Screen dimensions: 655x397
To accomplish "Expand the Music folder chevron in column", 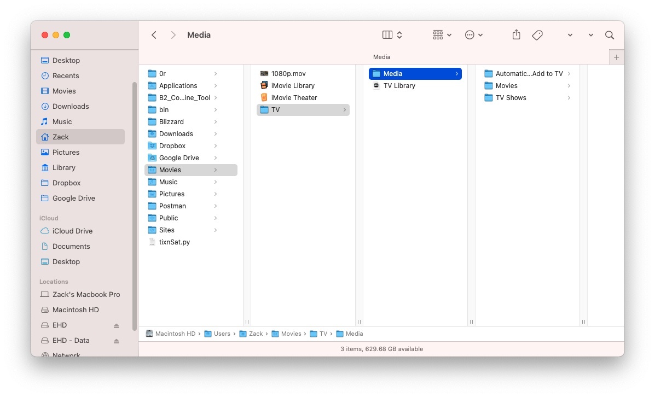I will (216, 182).
